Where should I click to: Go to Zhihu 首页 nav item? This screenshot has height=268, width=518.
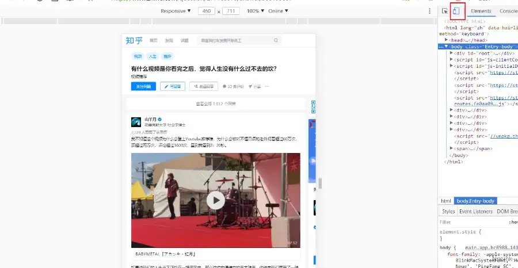click(153, 41)
